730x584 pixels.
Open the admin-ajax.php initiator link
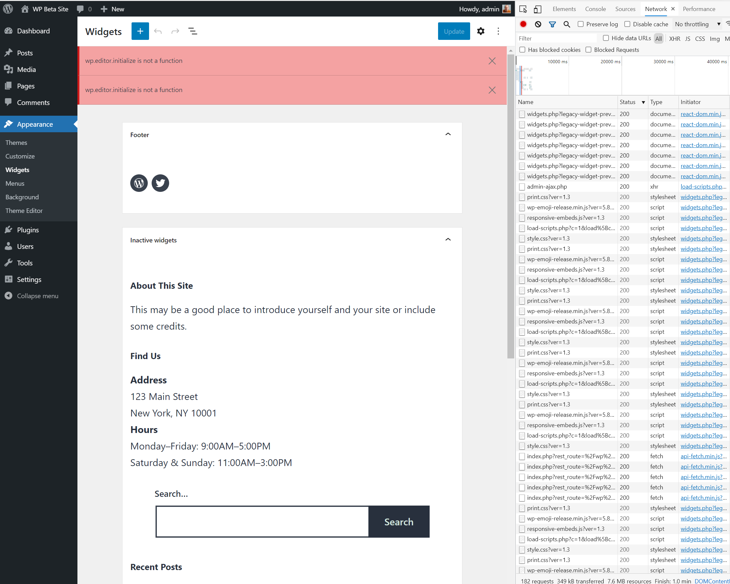coord(703,186)
